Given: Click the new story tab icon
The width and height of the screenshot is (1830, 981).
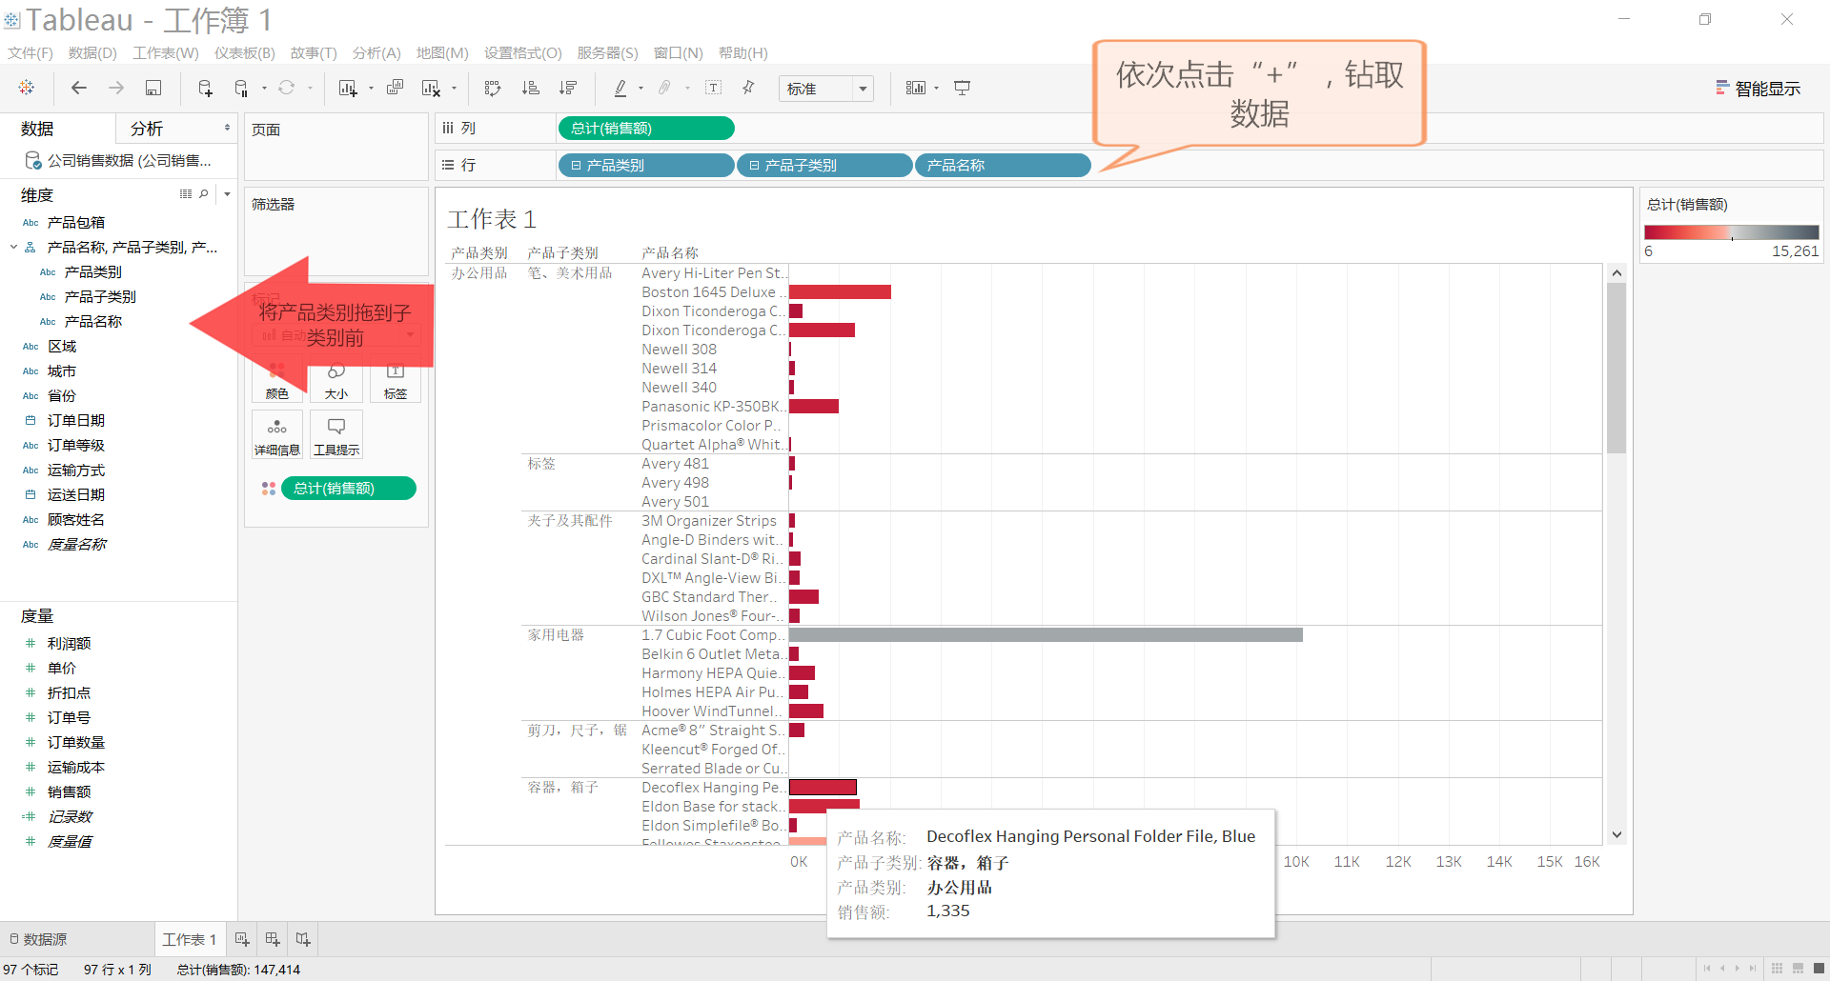Looking at the screenshot, I should 303,939.
